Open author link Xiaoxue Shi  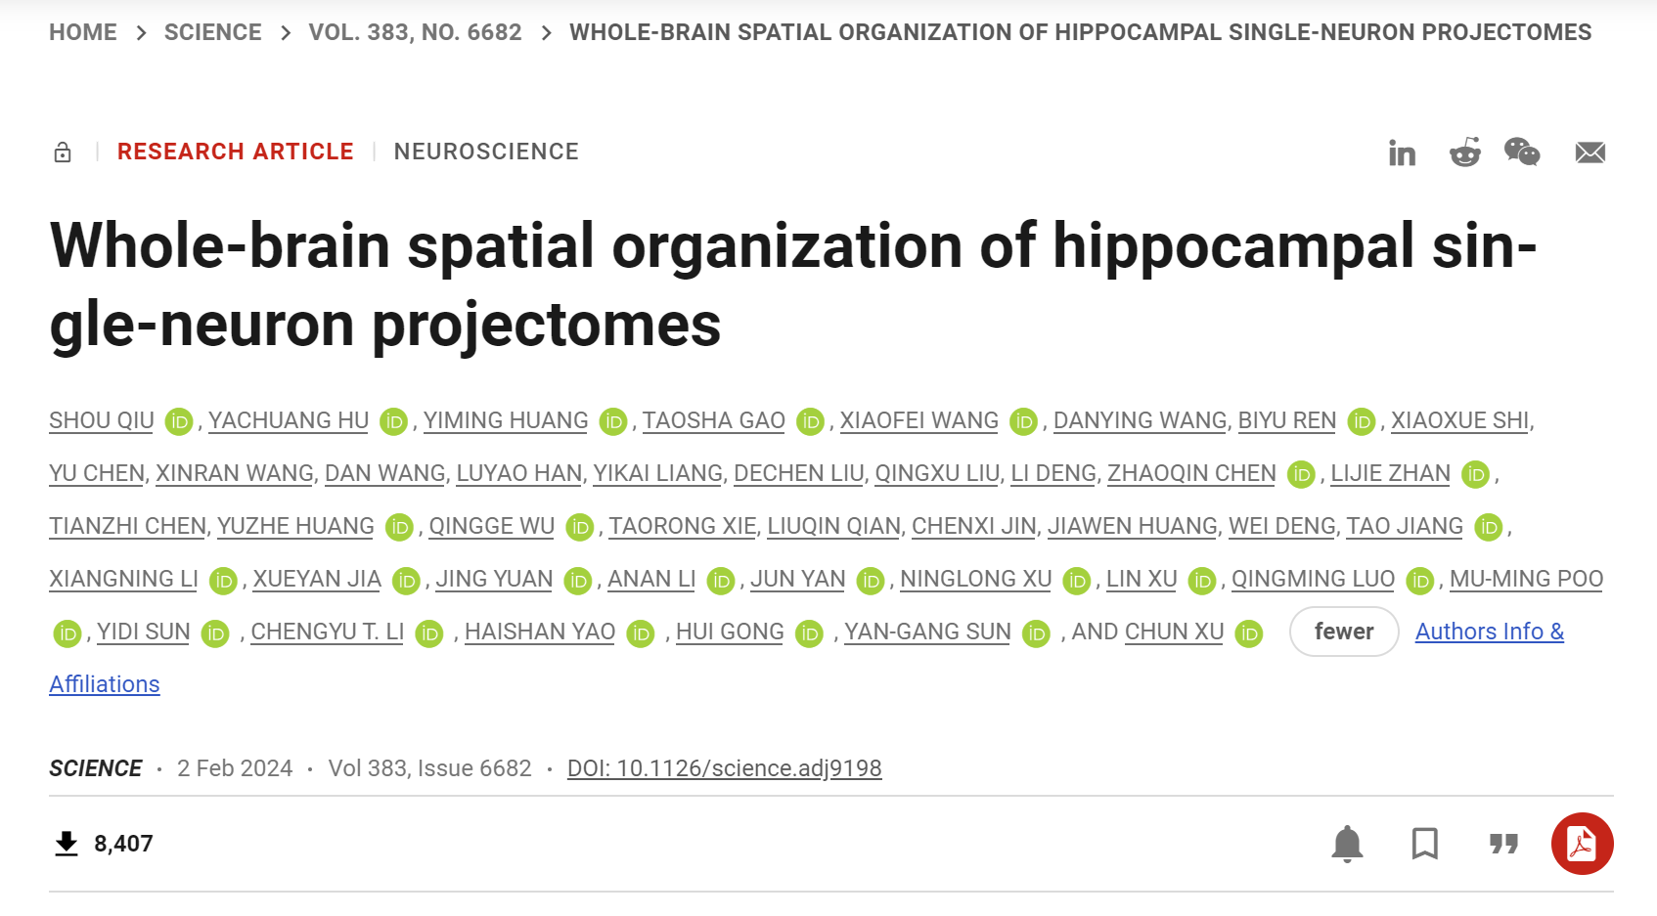tap(1459, 420)
